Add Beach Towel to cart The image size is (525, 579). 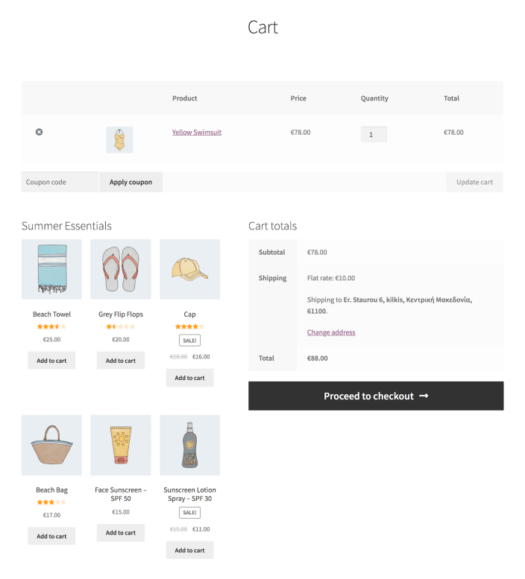click(51, 361)
